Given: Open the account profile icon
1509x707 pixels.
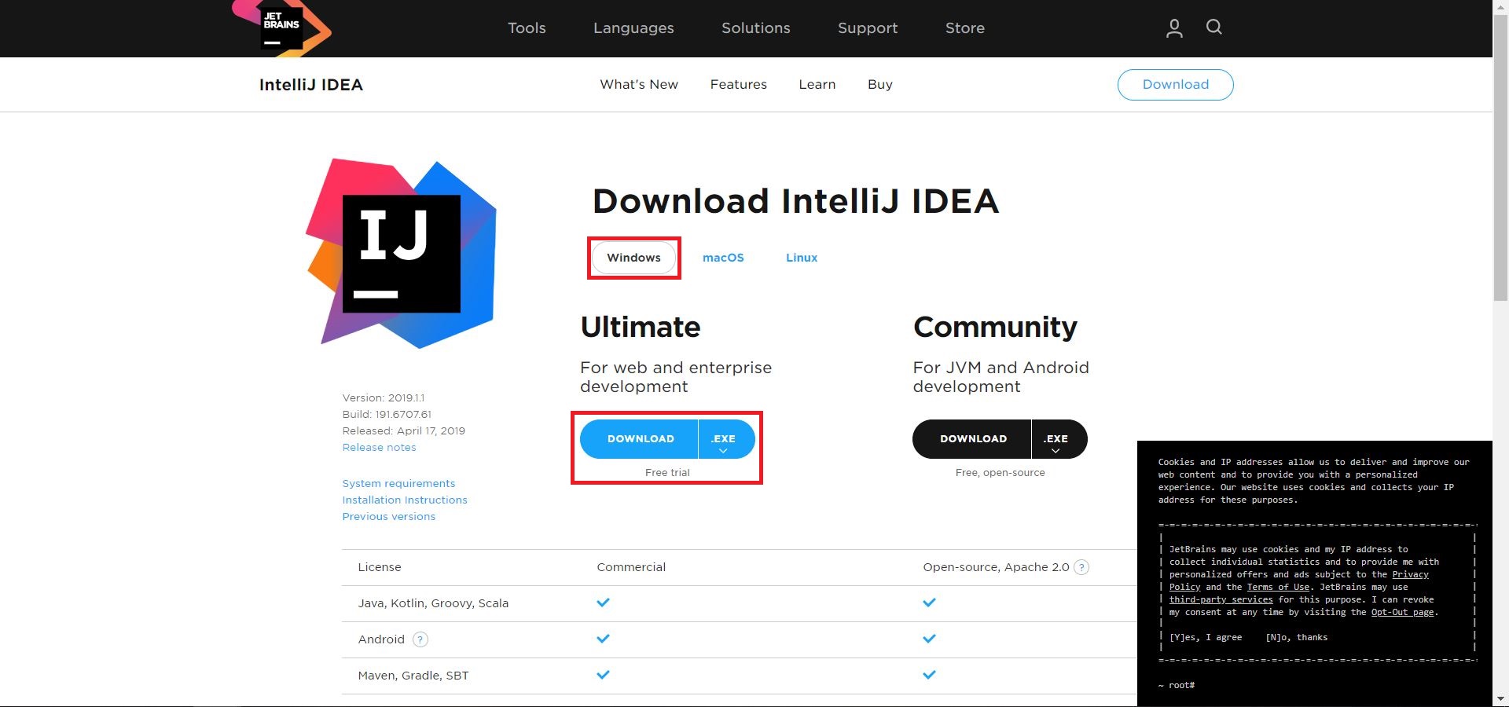Looking at the screenshot, I should (x=1174, y=28).
